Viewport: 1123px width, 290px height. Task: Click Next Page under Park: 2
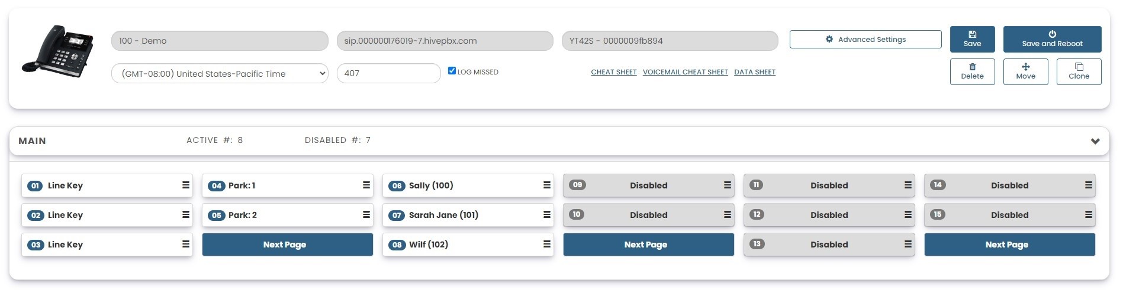pyautogui.click(x=288, y=245)
